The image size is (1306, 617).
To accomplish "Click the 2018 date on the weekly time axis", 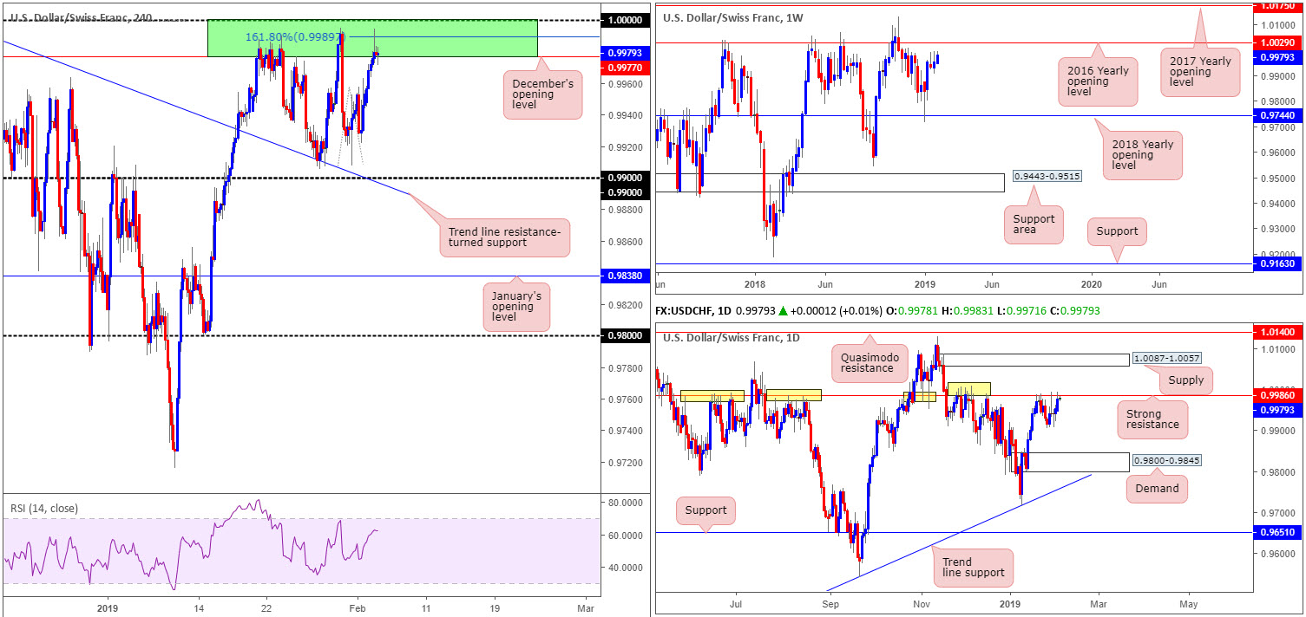I will pos(753,283).
